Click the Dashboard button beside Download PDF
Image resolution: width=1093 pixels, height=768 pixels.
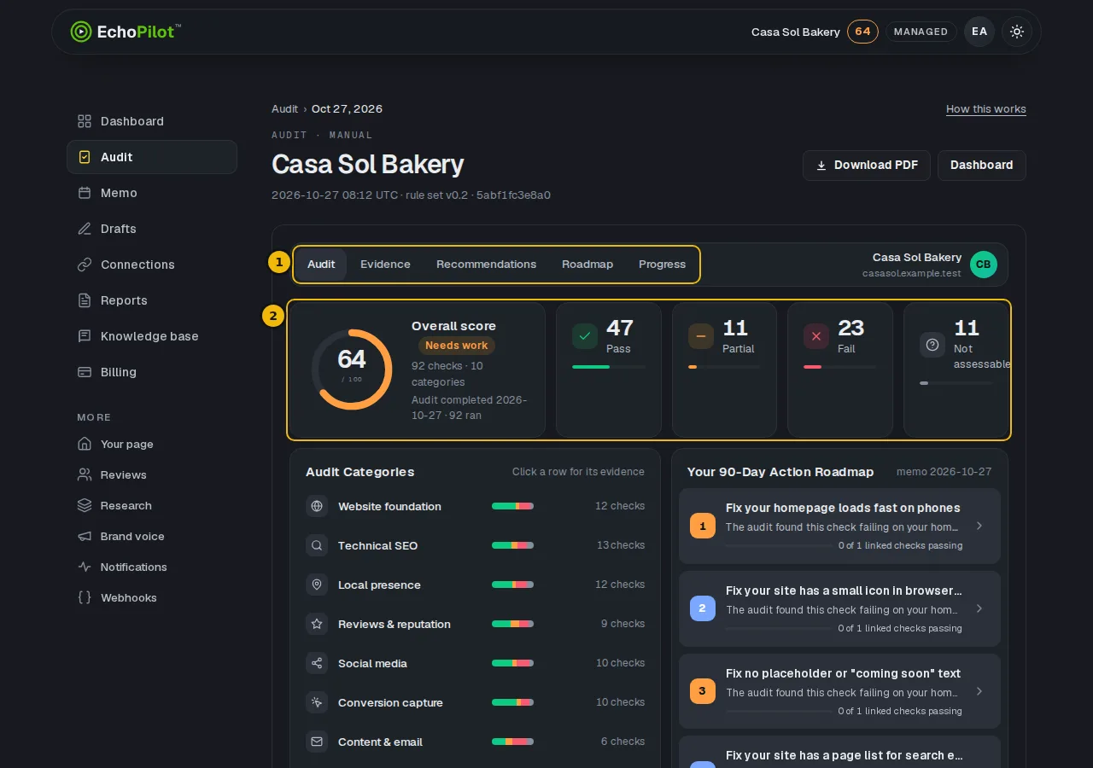click(x=982, y=166)
